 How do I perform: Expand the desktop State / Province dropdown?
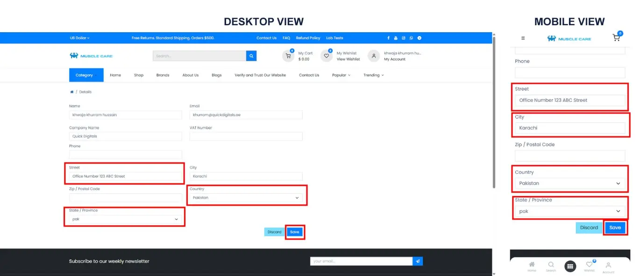click(x=125, y=219)
